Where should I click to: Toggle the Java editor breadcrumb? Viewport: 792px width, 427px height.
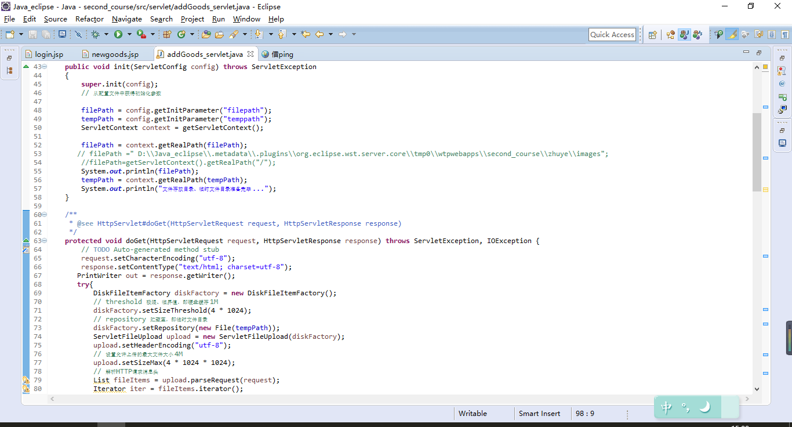coord(719,35)
